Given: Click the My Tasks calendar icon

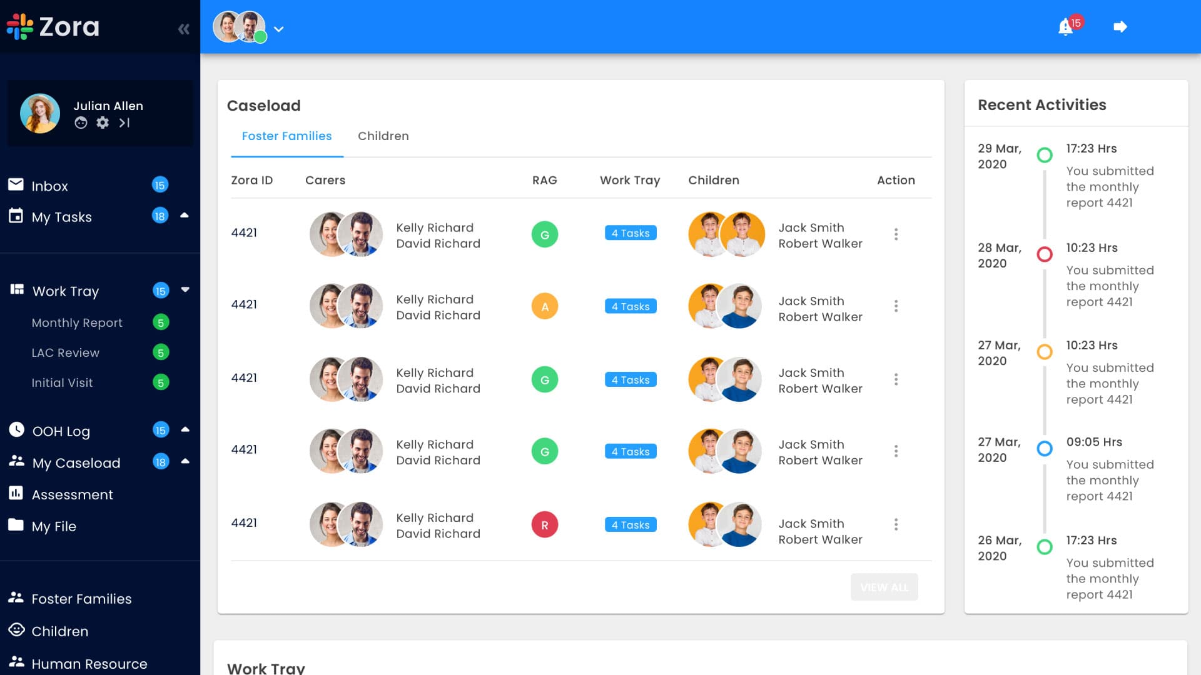Looking at the screenshot, I should (x=17, y=216).
